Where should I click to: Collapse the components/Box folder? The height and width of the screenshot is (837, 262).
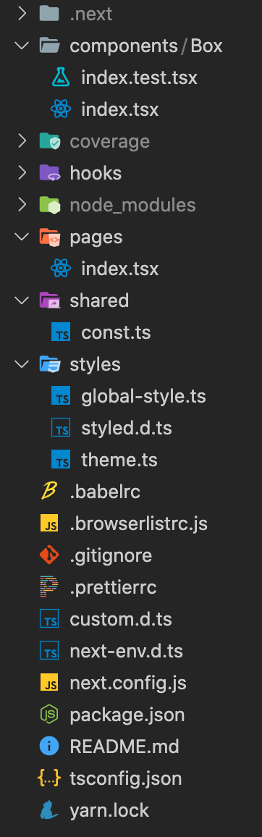point(22,46)
